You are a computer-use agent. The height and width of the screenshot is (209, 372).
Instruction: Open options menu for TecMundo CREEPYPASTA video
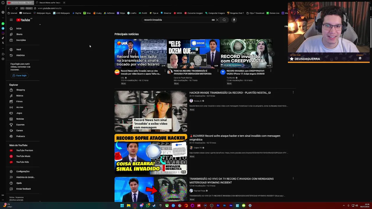[271, 71]
